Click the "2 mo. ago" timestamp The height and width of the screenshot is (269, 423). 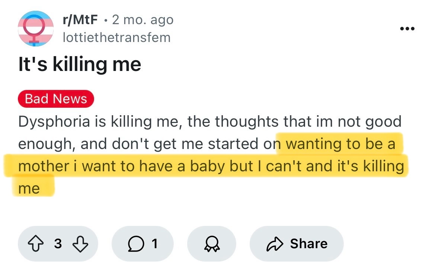point(142,20)
